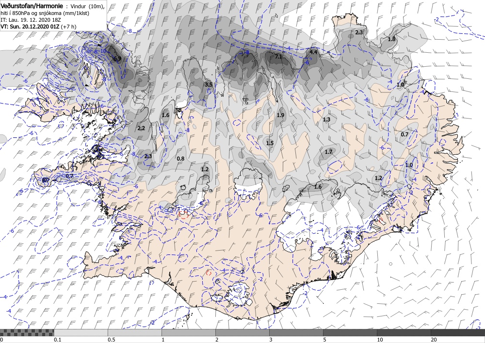Click the legend scale label 0.5
This screenshot has height=343, width=485.
[x=112, y=340]
